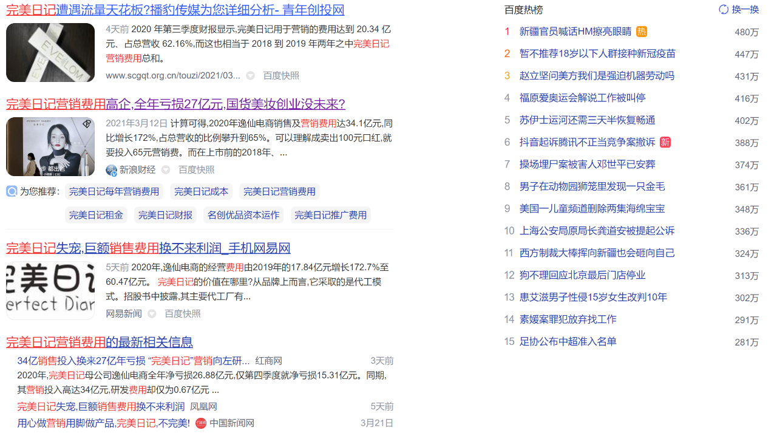Open hot topic 西方制裁大棒挥向新疆也会砸向自己
Viewport: 777px width, 433px height.
click(597, 253)
